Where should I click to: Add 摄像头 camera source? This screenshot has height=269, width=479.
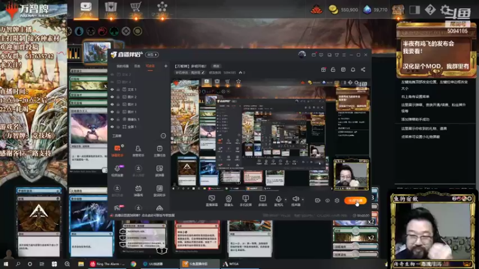point(229,201)
